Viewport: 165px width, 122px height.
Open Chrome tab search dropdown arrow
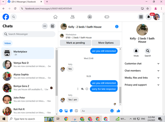tap(3, 2)
